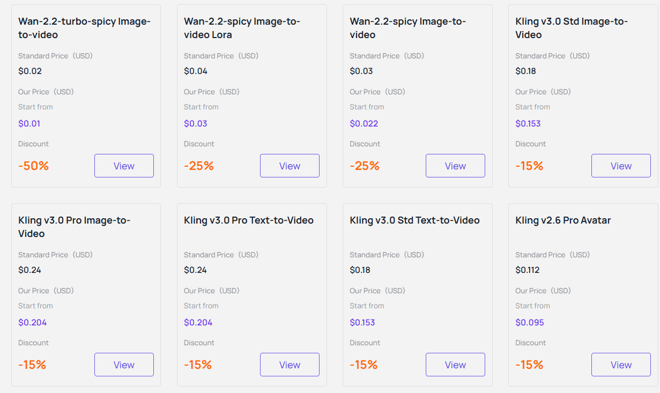Click View on Wan-2.2-turbo-spicy Image-to-video card

point(124,166)
